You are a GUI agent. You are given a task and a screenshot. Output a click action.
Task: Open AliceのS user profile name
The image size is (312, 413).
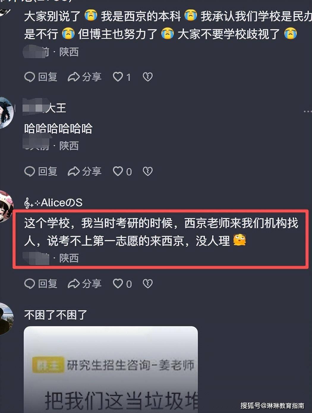pyautogui.click(x=53, y=203)
